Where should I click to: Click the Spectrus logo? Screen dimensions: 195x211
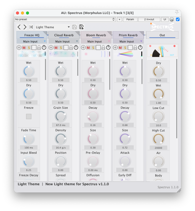click(162, 27)
